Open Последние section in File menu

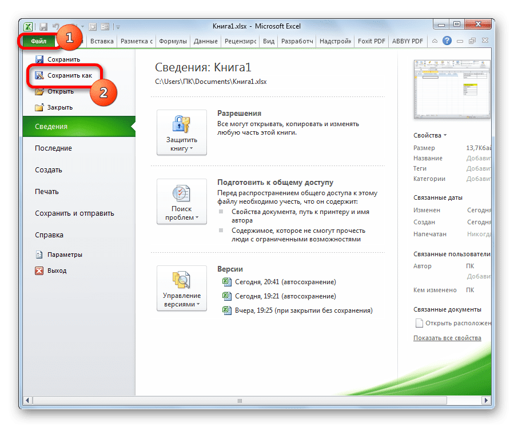click(54, 148)
